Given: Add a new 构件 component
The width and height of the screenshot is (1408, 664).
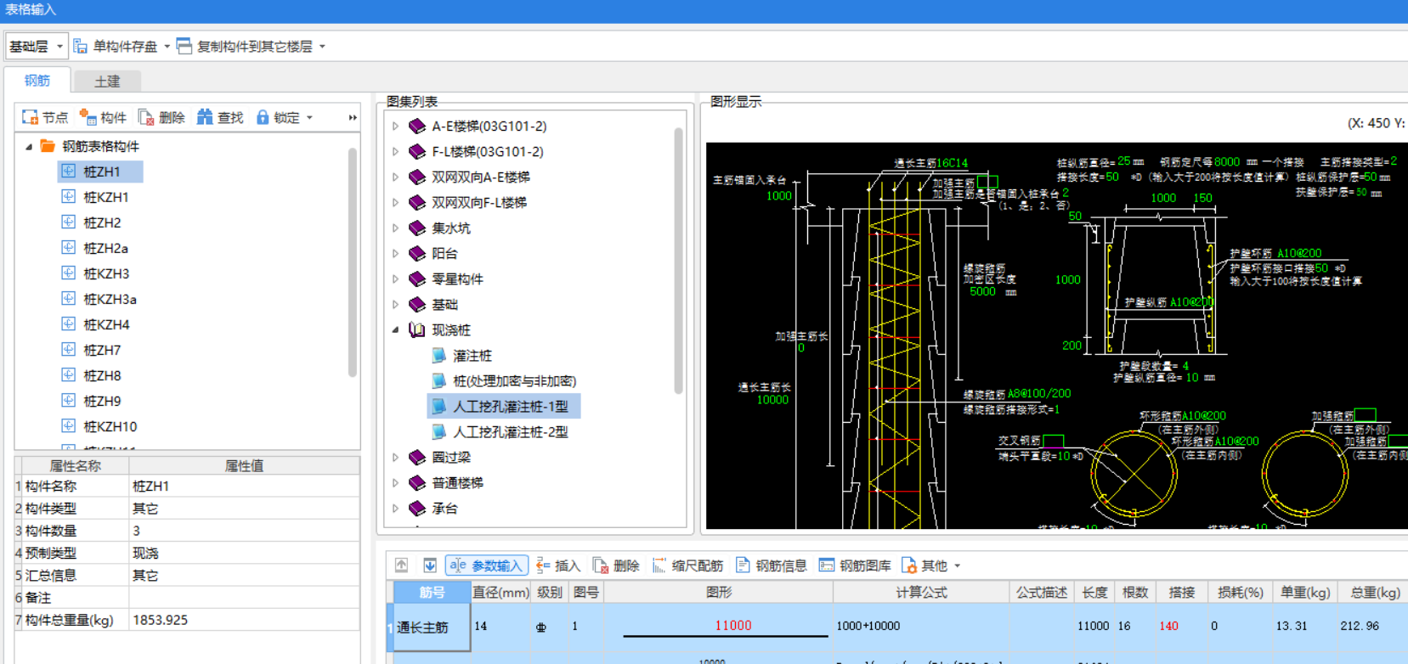Looking at the screenshot, I should point(103,117).
